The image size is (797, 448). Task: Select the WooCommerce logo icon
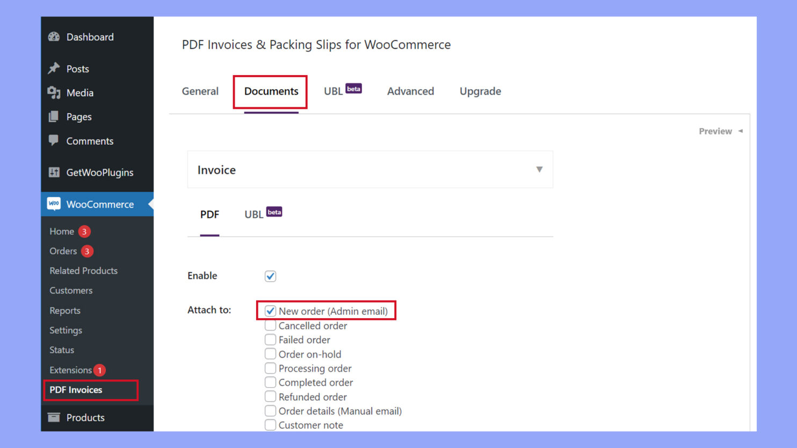(54, 204)
